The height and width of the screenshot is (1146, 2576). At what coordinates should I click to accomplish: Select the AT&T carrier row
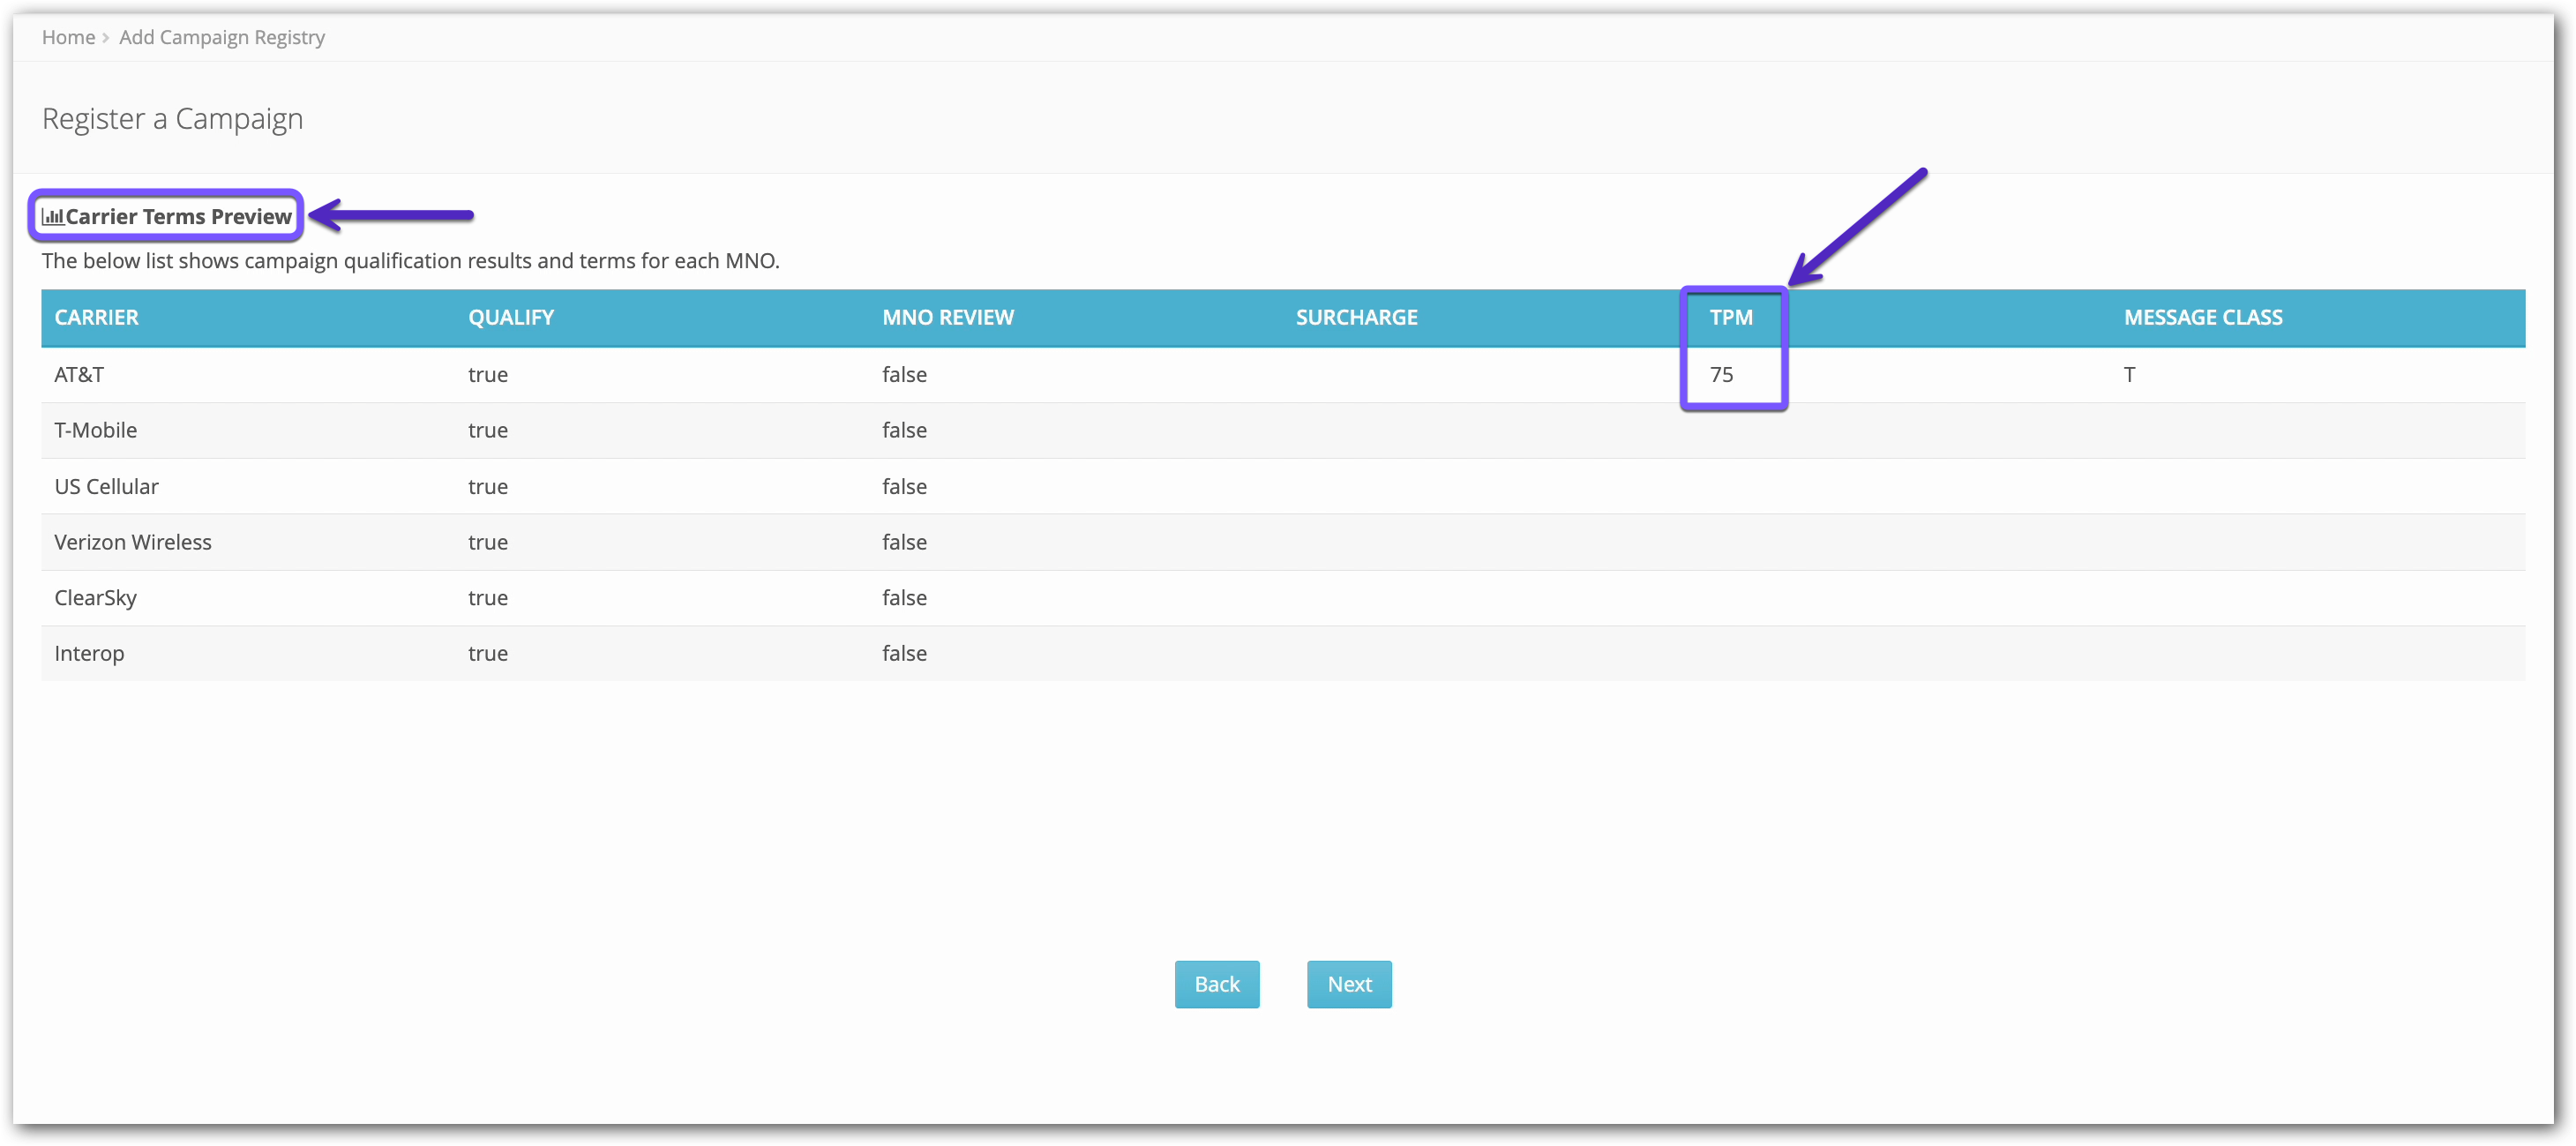[79, 374]
